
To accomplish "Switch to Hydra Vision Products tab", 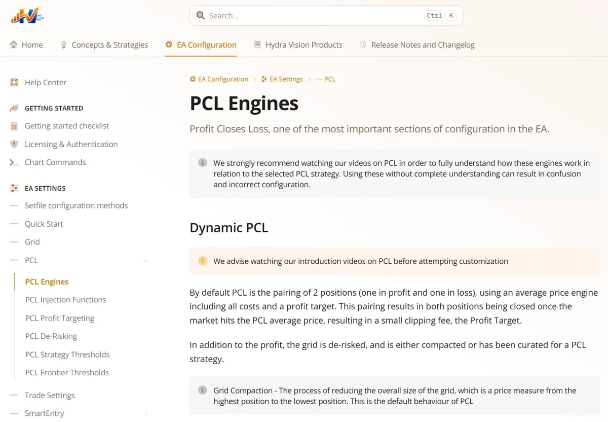I will pyautogui.click(x=298, y=45).
